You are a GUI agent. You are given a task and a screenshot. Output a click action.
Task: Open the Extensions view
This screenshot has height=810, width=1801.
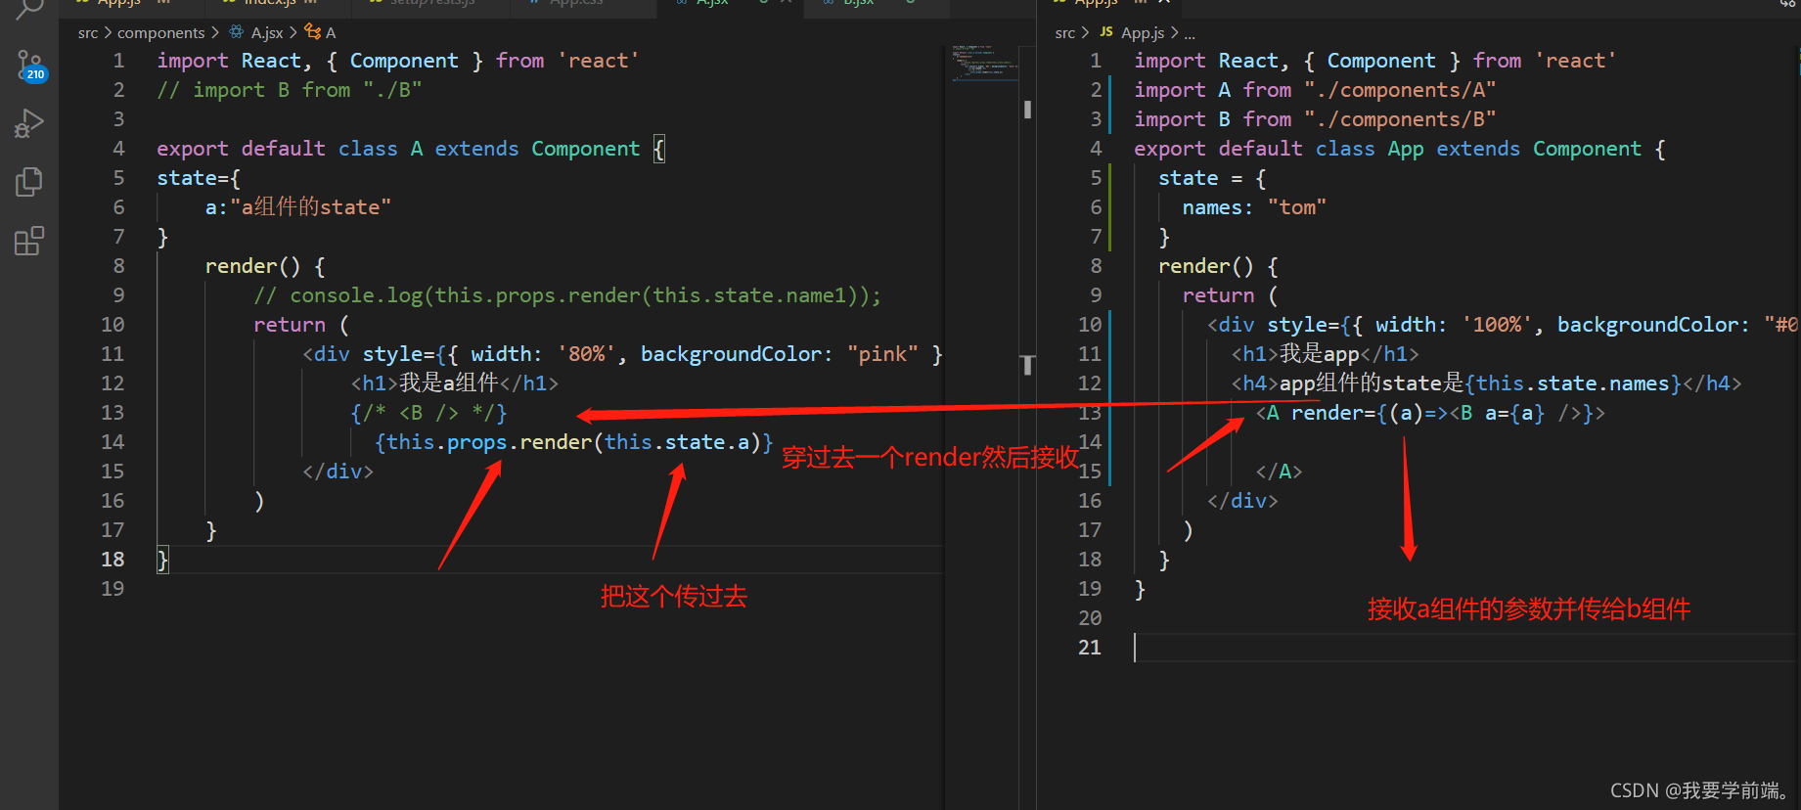(x=29, y=241)
